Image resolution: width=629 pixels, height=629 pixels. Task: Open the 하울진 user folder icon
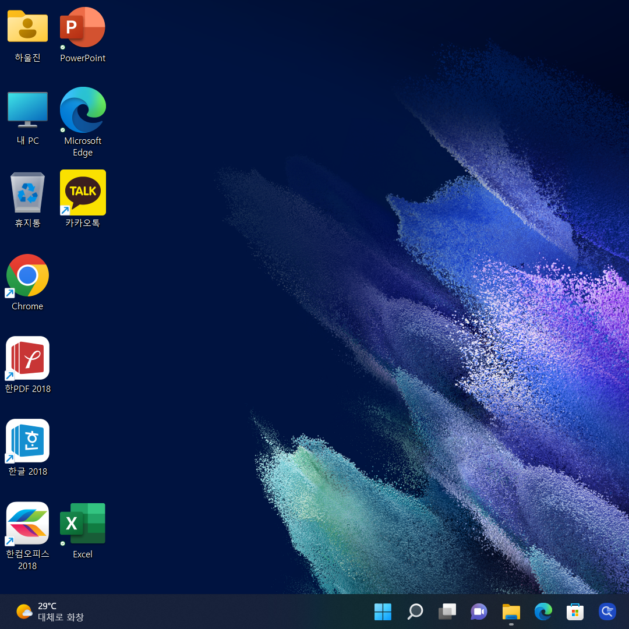27,26
